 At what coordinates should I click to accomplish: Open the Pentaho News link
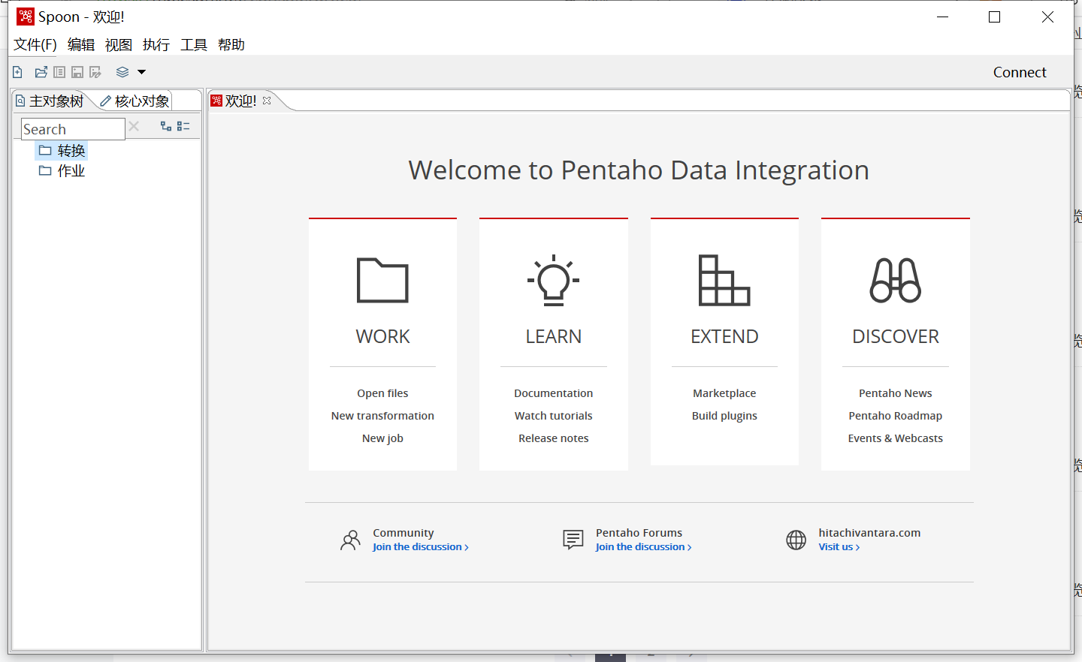click(x=896, y=393)
